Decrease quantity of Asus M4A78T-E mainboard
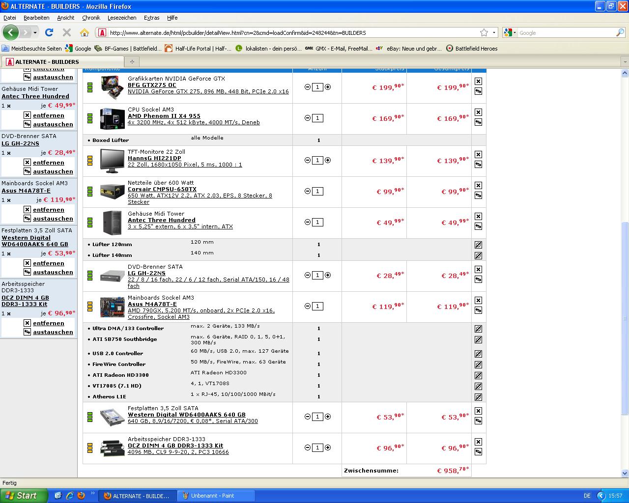Viewport: 629px width, 503px height. coord(308,306)
